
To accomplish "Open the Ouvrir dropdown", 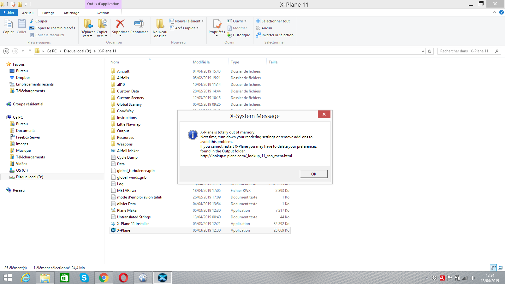I will pyautogui.click(x=237, y=21).
